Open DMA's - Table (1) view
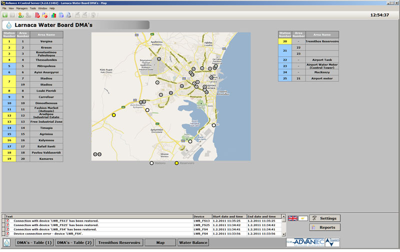 tap(34, 243)
